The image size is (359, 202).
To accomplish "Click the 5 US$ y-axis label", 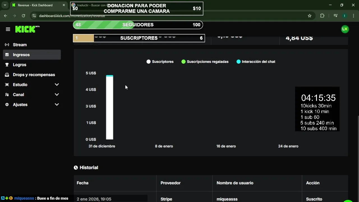I will click(x=91, y=73).
